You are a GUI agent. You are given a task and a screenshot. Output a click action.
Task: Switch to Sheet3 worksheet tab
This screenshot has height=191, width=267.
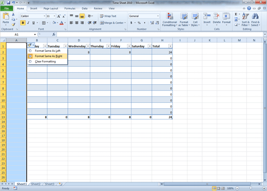tap(49, 184)
